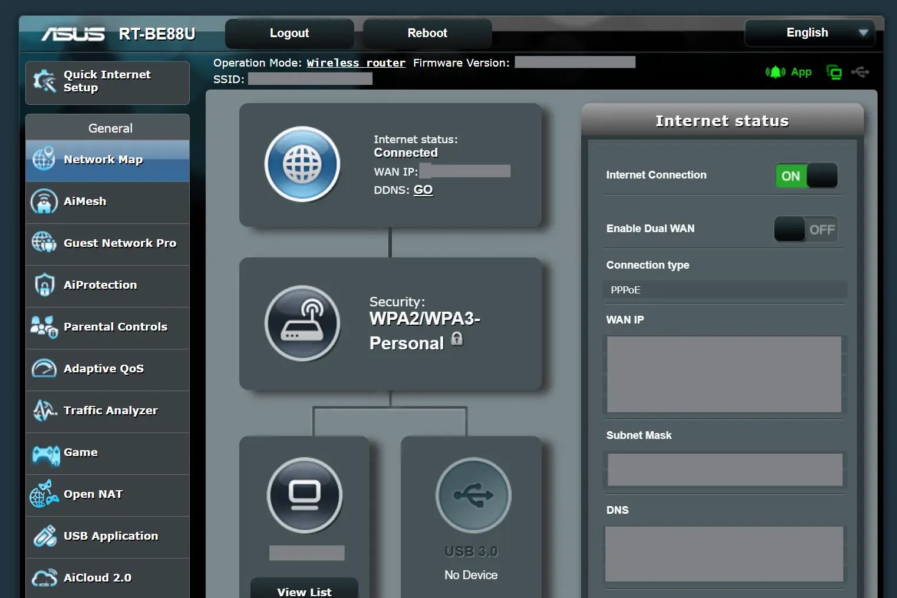Select the USB 3.0 device icon
Image resolution: width=897 pixels, height=598 pixels.
pos(473,495)
